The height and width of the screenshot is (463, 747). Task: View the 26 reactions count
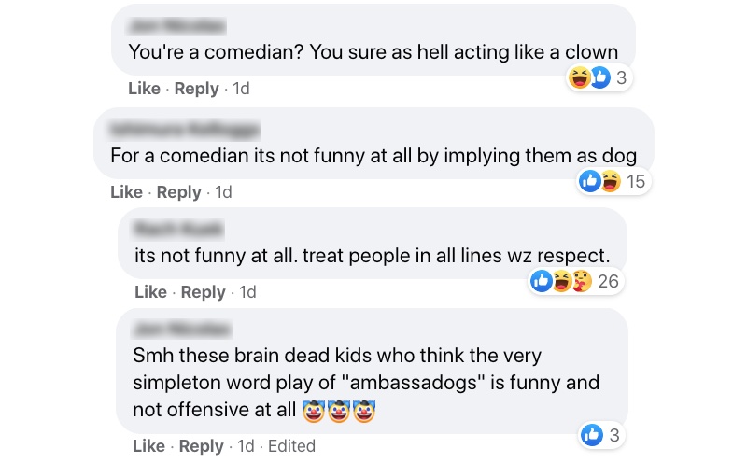(x=607, y=280)
